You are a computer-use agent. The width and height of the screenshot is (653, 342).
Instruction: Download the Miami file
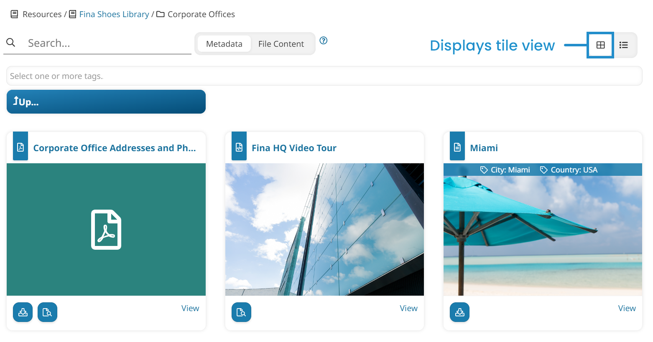coord(459,312)
